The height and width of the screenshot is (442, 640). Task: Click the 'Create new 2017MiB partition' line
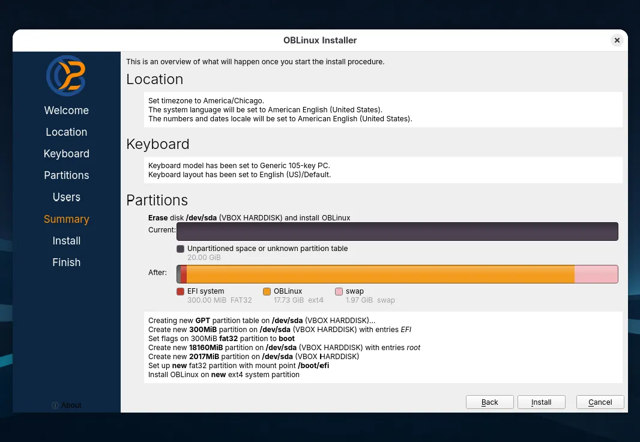coord(253,356)
